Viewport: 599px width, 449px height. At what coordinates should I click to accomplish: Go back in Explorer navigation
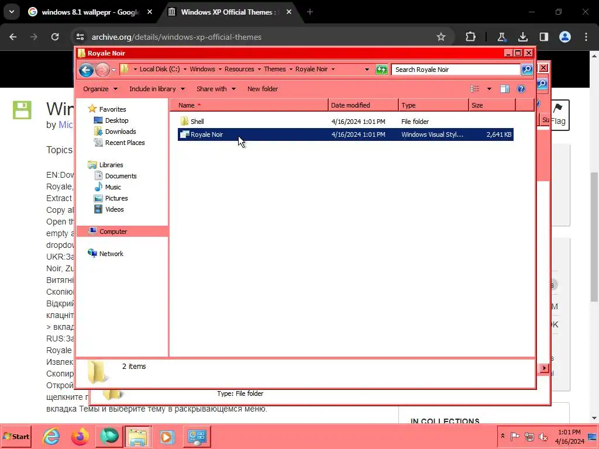[x=87, y=70]
